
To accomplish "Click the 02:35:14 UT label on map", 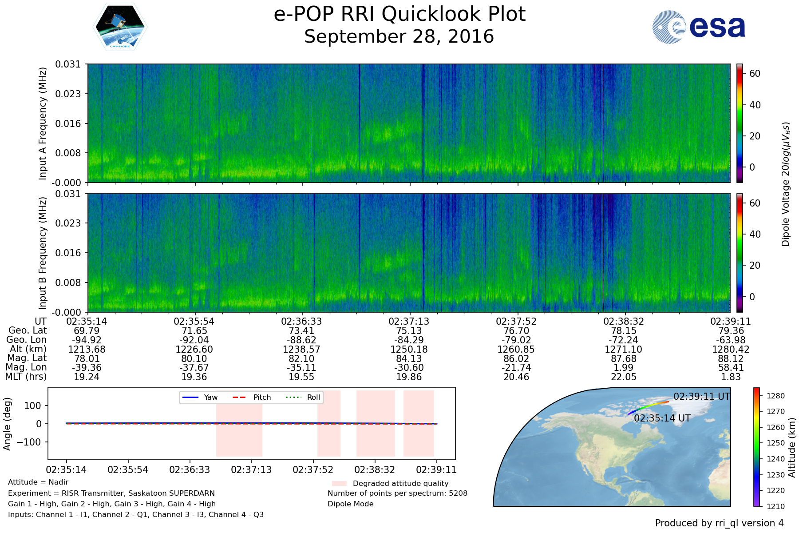I will (662, 418).
